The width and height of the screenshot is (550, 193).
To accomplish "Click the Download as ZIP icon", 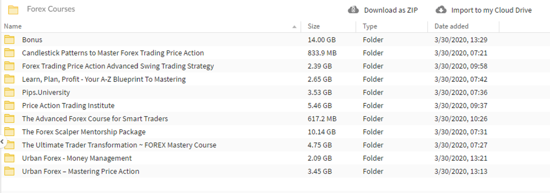I will coord(353,10).
